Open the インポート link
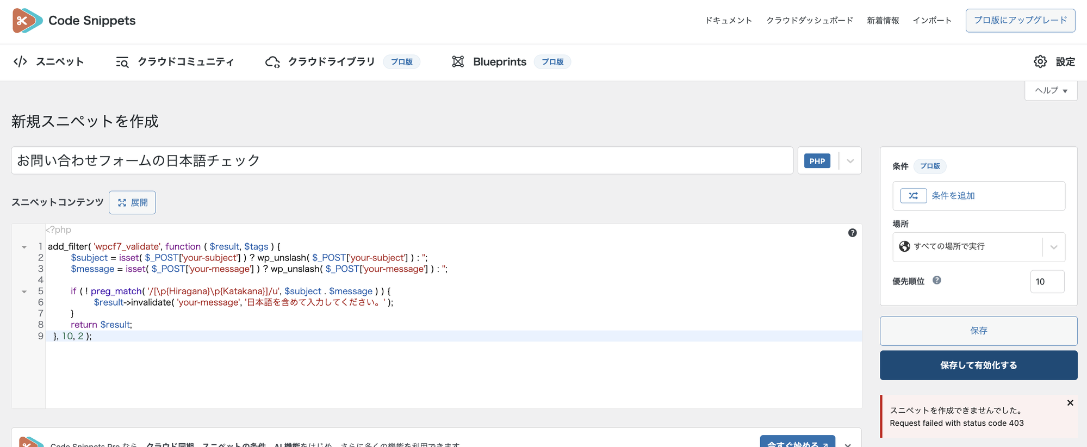This screenshot has height=447, width=1087. 932,21
